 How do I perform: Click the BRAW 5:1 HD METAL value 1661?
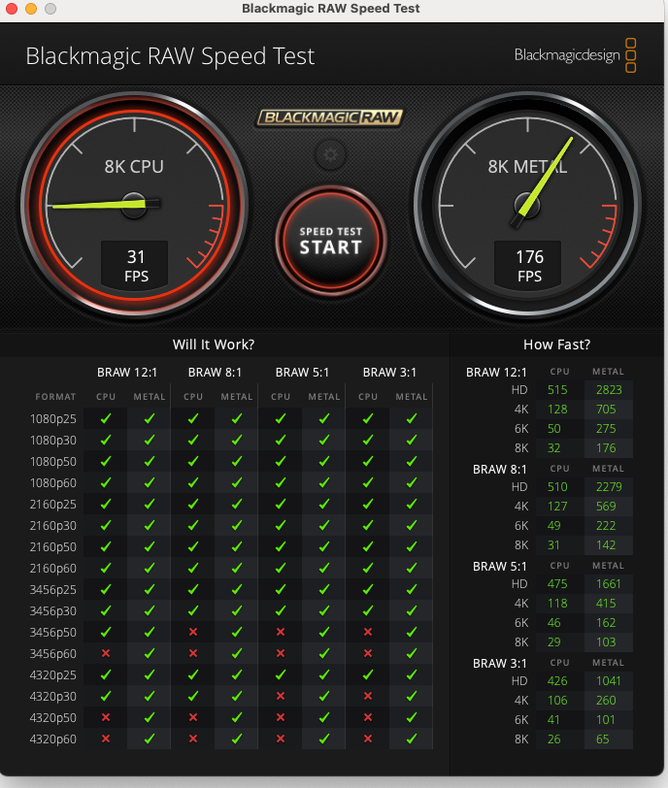pos(608,583)
